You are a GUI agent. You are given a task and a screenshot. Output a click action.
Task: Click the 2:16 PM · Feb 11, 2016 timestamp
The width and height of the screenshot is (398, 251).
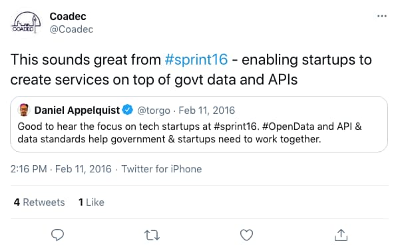click(61, 169)
